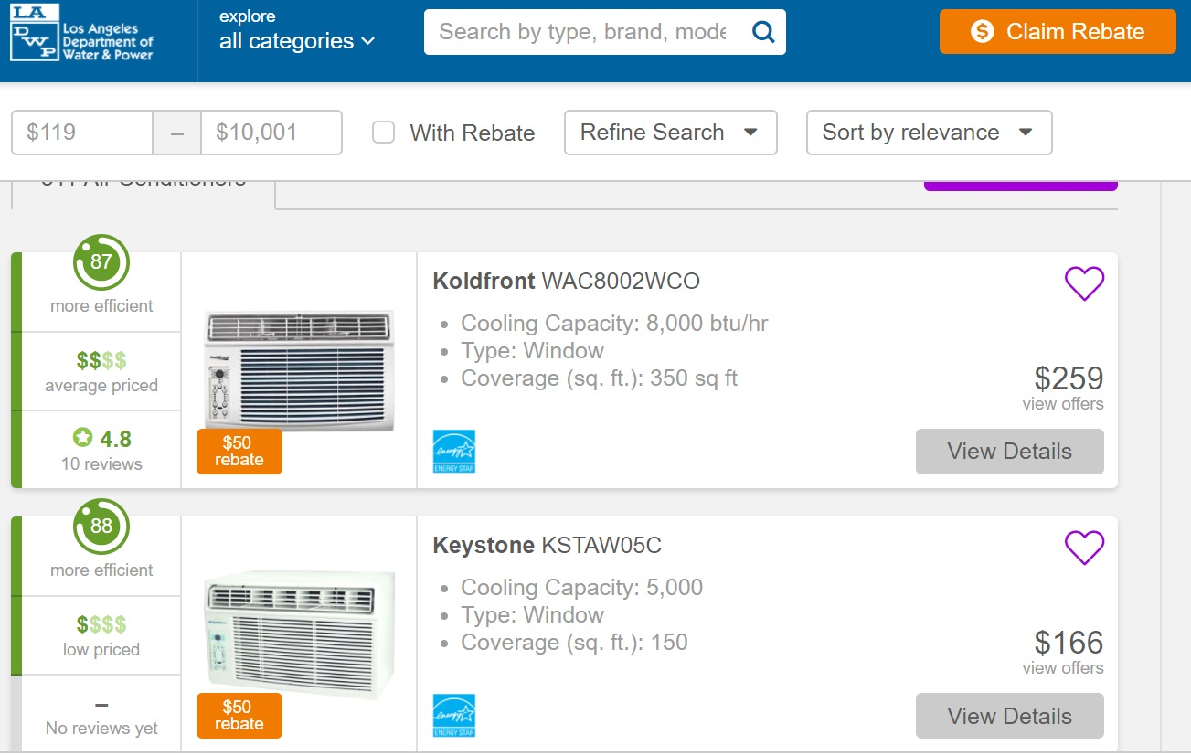Click the $166 price
Screen dimensions: 1191x756
1069,643
